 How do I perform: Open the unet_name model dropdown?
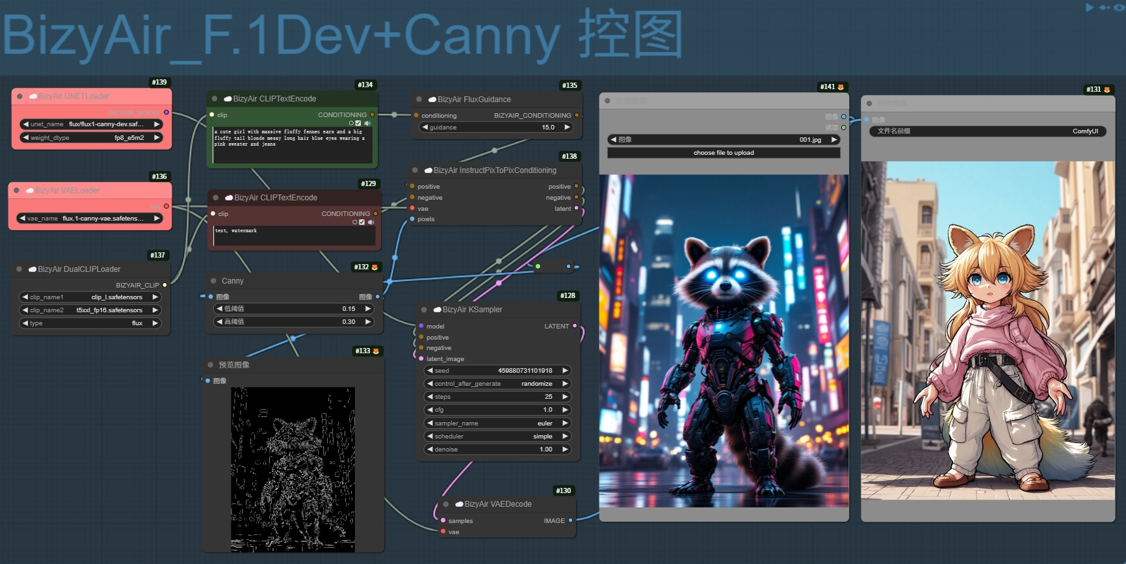pos(92,124)
